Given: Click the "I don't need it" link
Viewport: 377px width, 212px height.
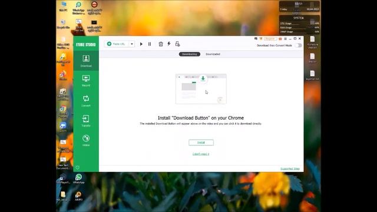Looking at the screenshot, I should coord(201,154).
